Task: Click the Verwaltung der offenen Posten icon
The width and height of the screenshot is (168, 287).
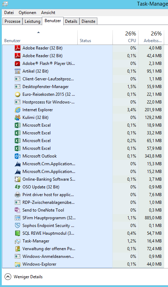Action: tap(18, 249)
